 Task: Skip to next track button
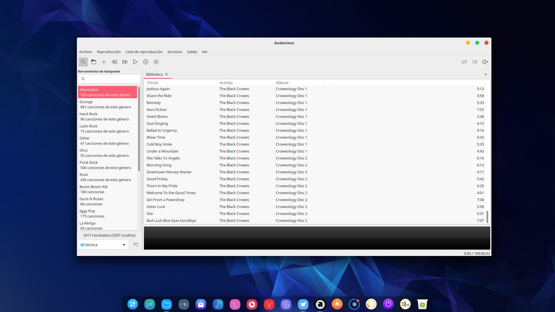(125, 62)
